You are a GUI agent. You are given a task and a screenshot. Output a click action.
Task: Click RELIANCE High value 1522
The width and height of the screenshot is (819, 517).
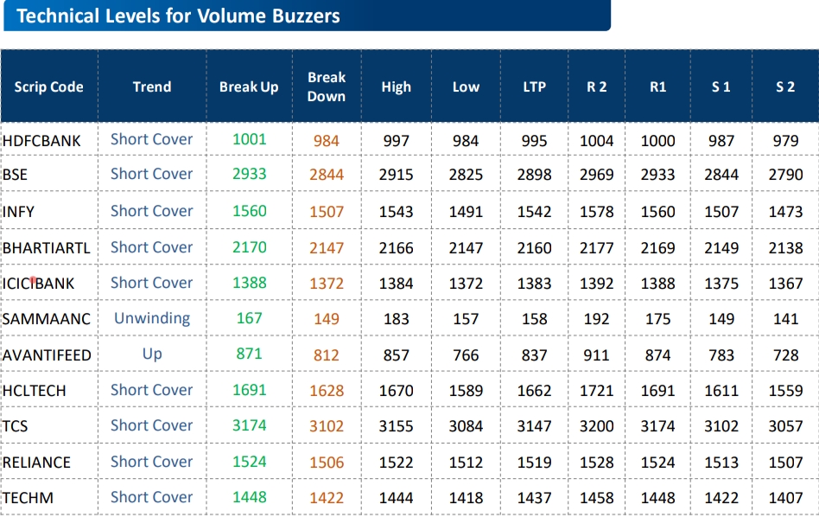point(396,463)
